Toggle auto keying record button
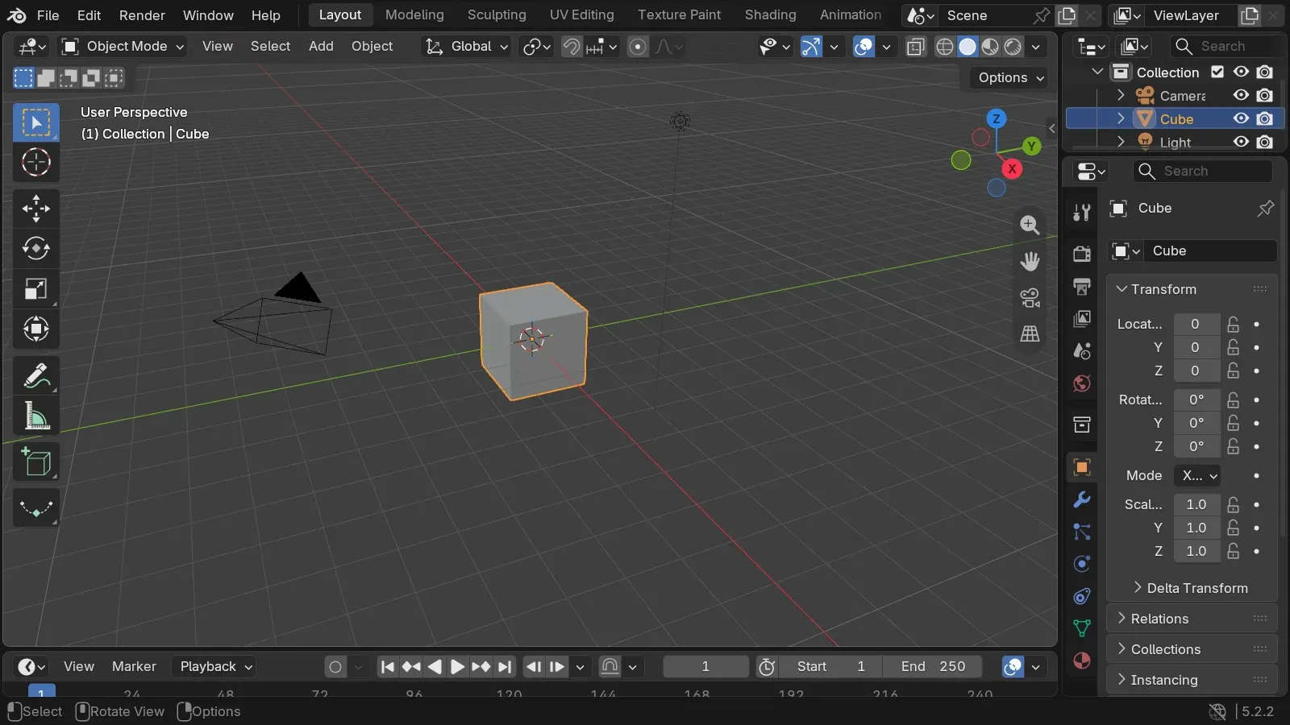Screen dimensions: 1290x725 pyautogui.click(x=335, y=666)
